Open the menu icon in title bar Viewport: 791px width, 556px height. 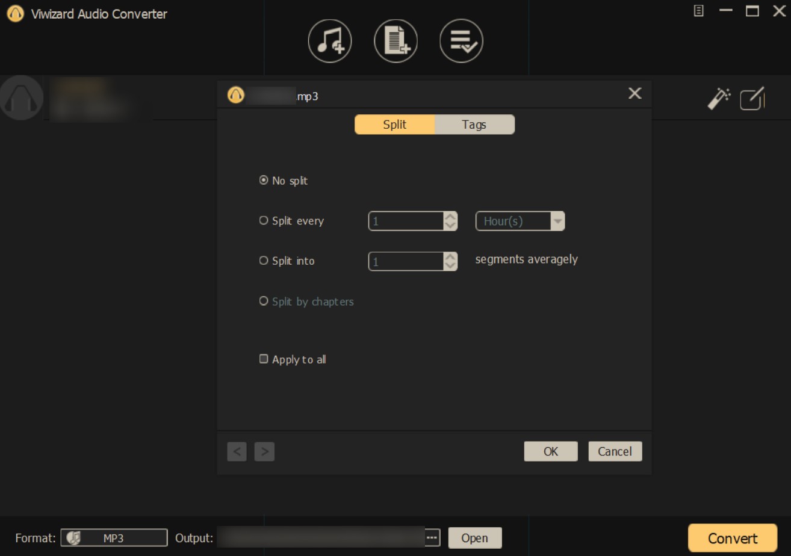pyautogui.click(x=699, y=11)
